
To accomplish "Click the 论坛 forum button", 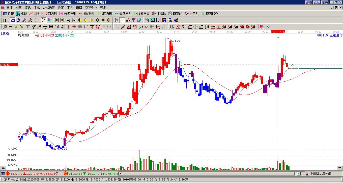I will 317,2.
